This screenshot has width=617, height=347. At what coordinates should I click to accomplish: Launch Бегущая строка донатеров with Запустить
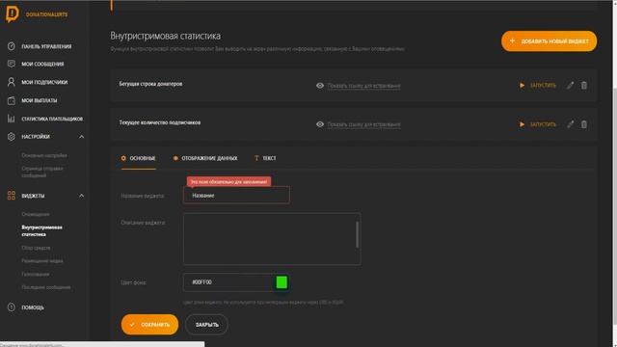[538, 85]
